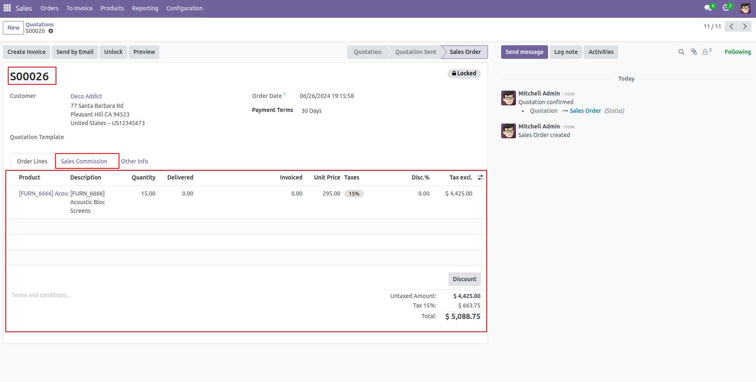The image size is (756, 382).
Task: Click the Terms and conditions text area
Action: (41, 295)
